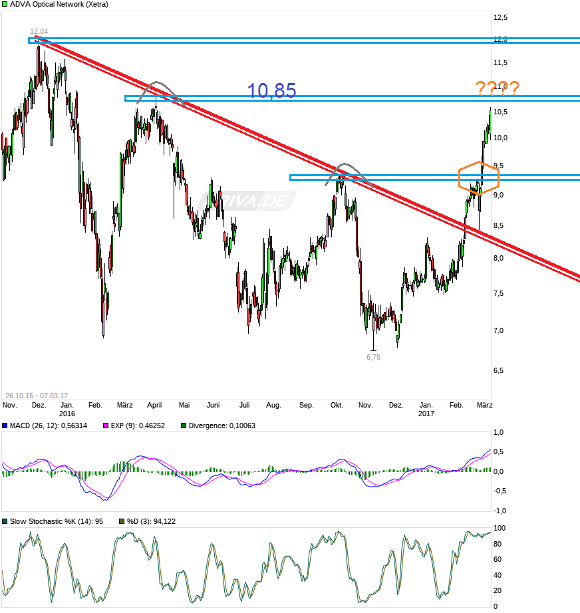Click the magenta EXP (9) legend square
Screen dimensions: 580x613
tap(106, 426)
